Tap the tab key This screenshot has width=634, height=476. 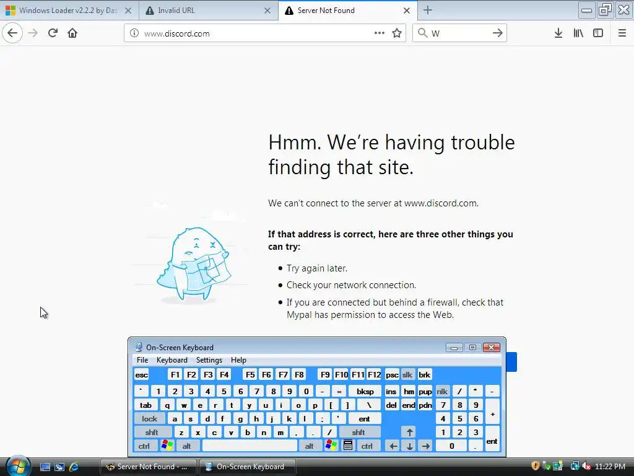point(145,405)
